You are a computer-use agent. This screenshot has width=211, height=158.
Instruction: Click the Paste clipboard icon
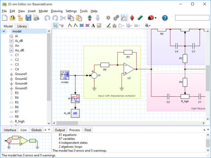coord(79,18)
